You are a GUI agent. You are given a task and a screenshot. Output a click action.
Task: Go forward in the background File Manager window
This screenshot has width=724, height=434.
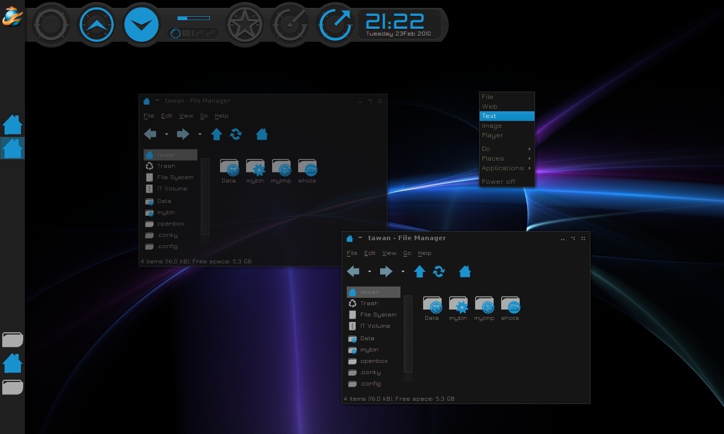[184, 134]
